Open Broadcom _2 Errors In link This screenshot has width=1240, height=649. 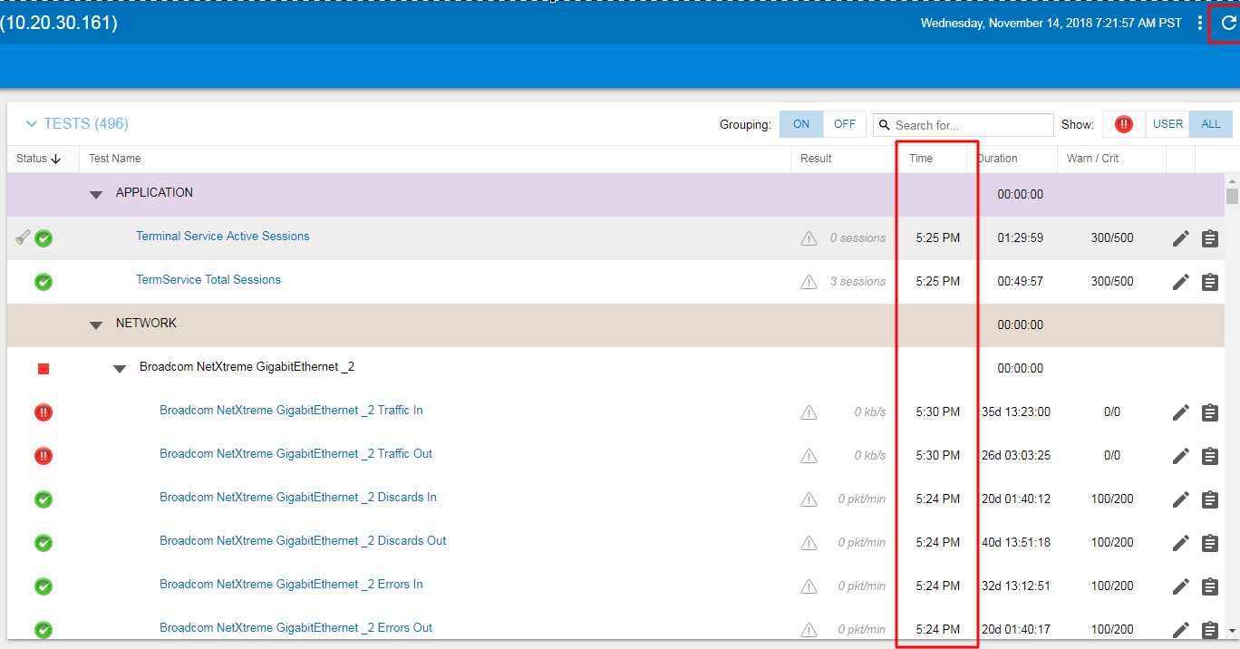pyautogui.click(x=291, y=584)
